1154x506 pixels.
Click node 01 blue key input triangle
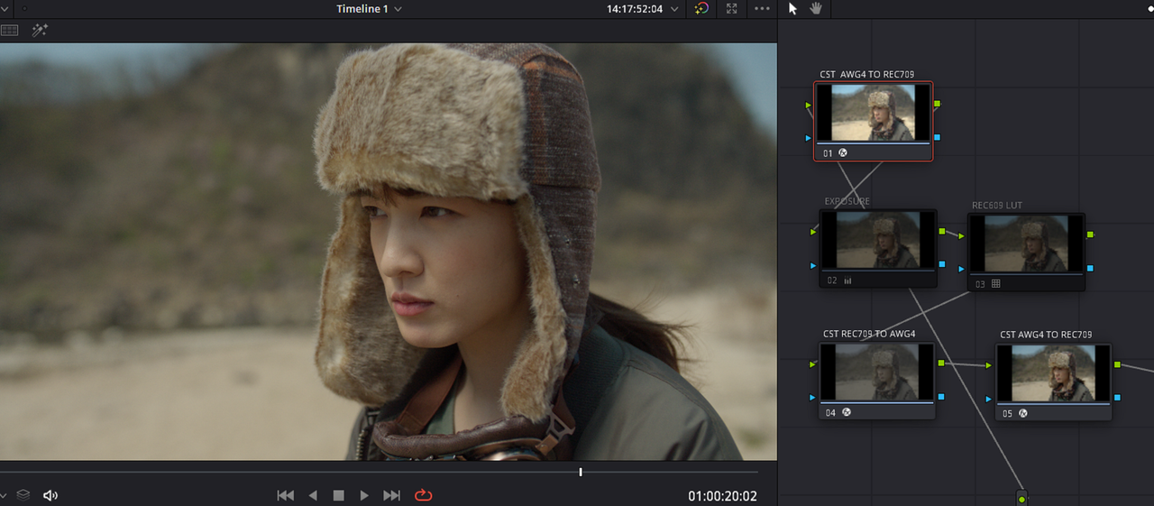[x=809, y=138]
